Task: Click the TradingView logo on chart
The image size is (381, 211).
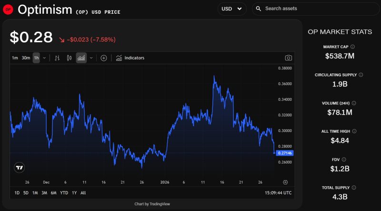Action: point(20,167)
